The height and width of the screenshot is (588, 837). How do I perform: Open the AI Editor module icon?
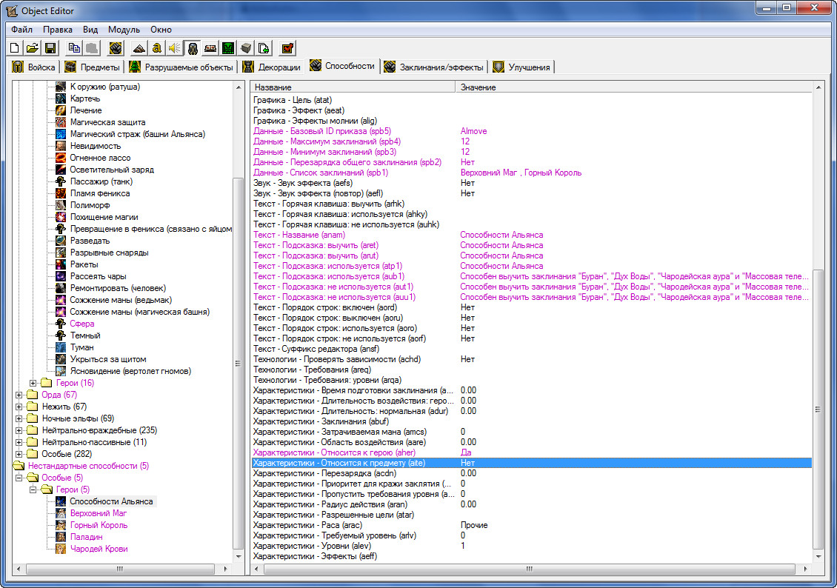228,48
